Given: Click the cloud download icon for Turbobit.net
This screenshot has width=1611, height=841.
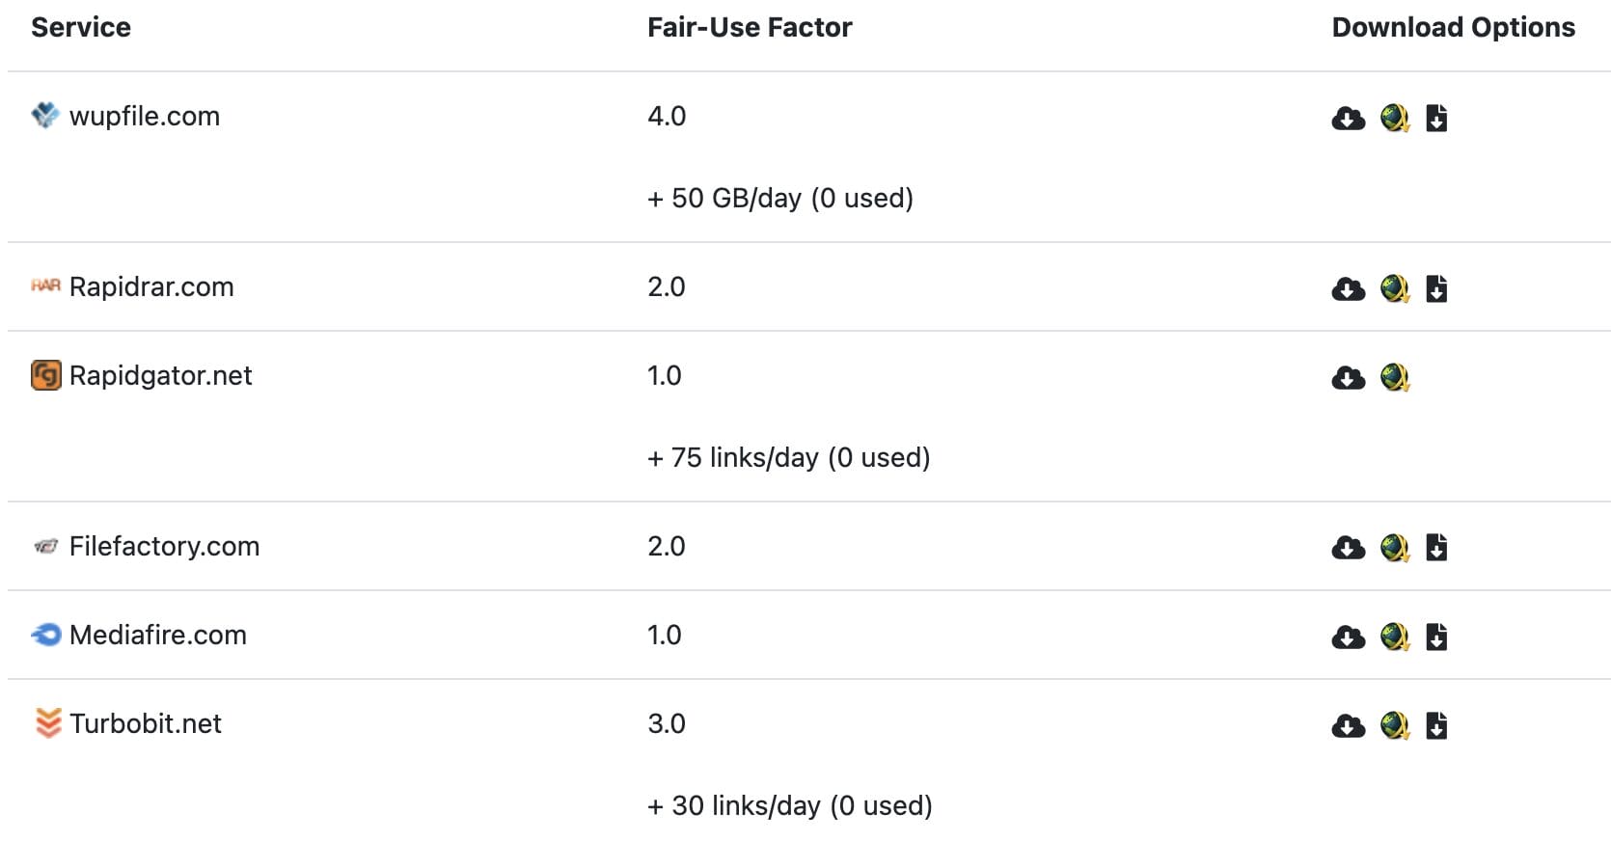Looking at the screenshot, I should (1348, 726).
